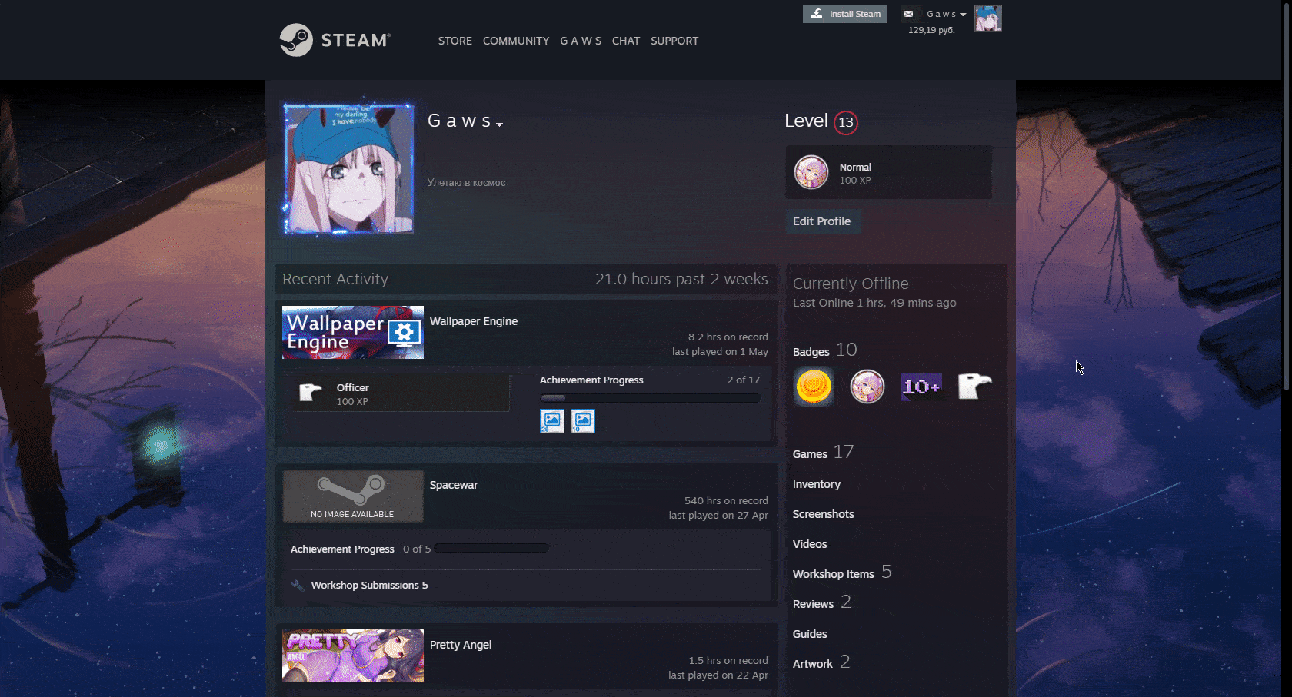
Task: Click the Edit Profile button
Action: point(823,221)
